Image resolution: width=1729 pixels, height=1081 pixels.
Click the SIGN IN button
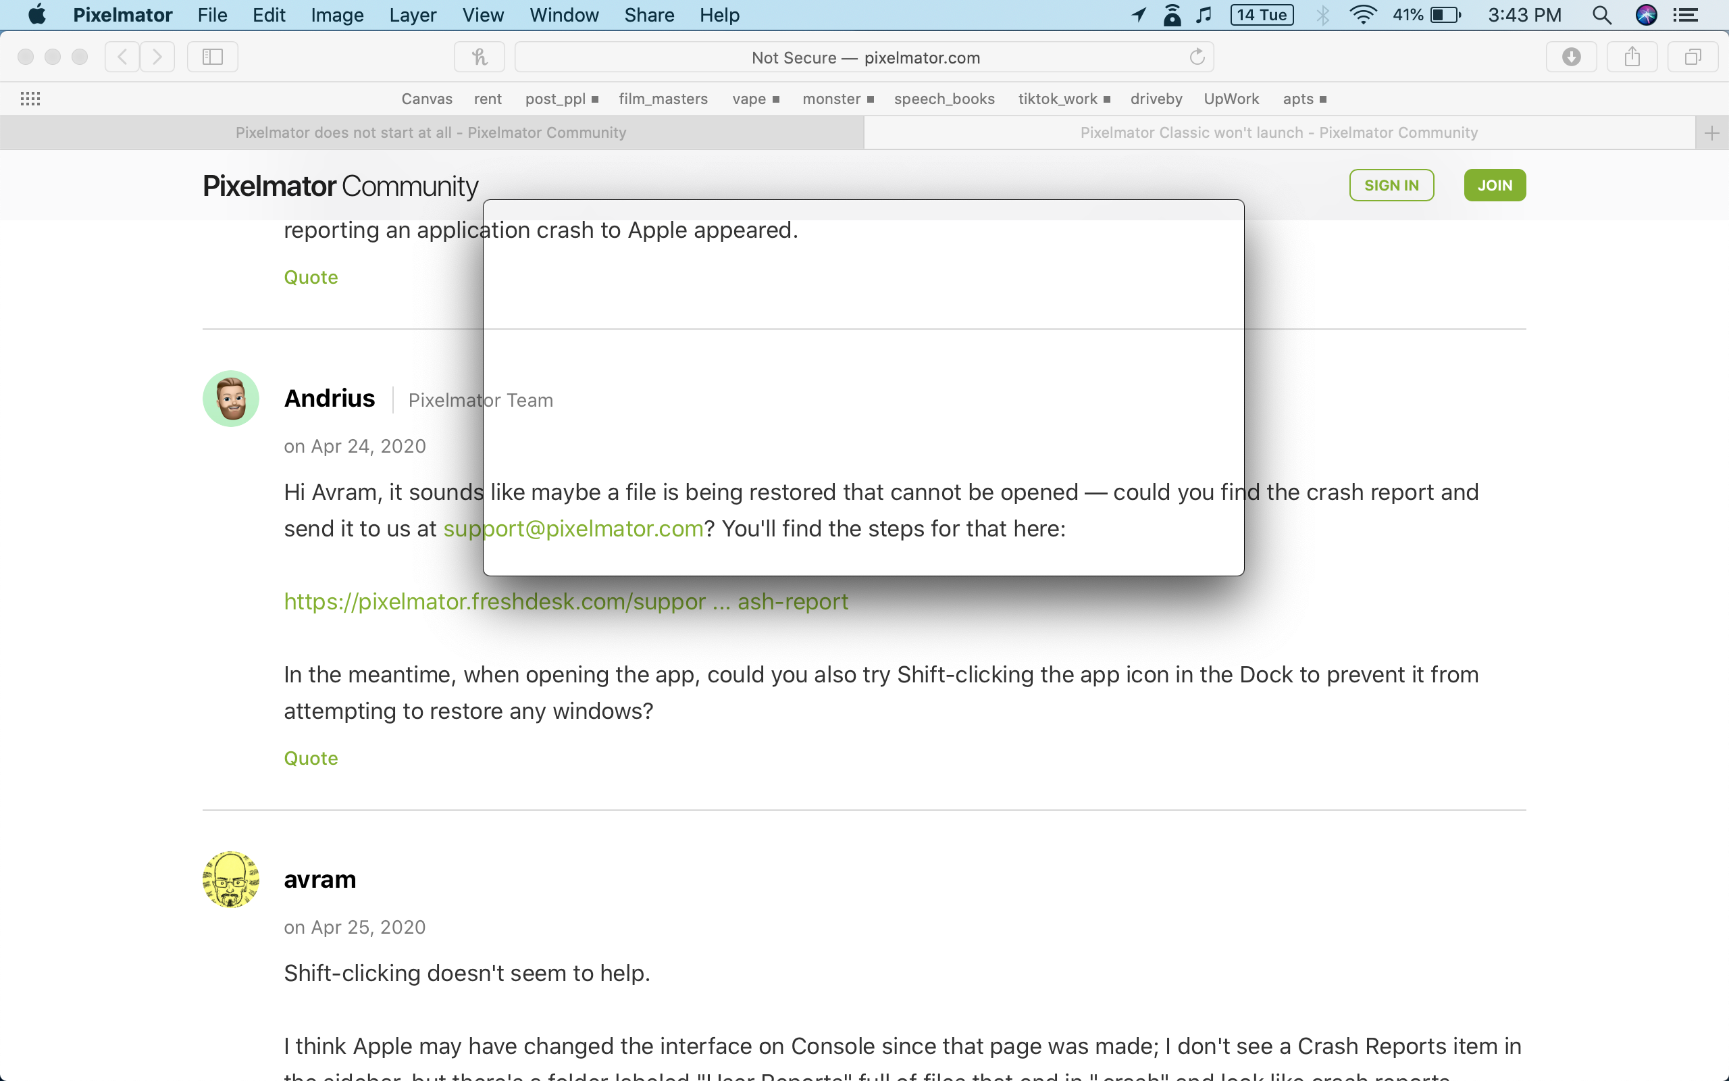(1391, 185)
